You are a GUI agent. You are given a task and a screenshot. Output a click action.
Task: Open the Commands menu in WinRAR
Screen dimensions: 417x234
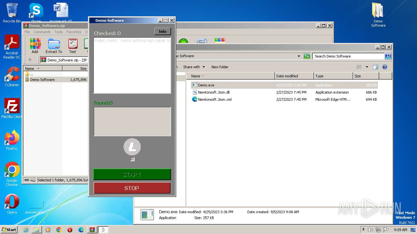tap(42, 32)
